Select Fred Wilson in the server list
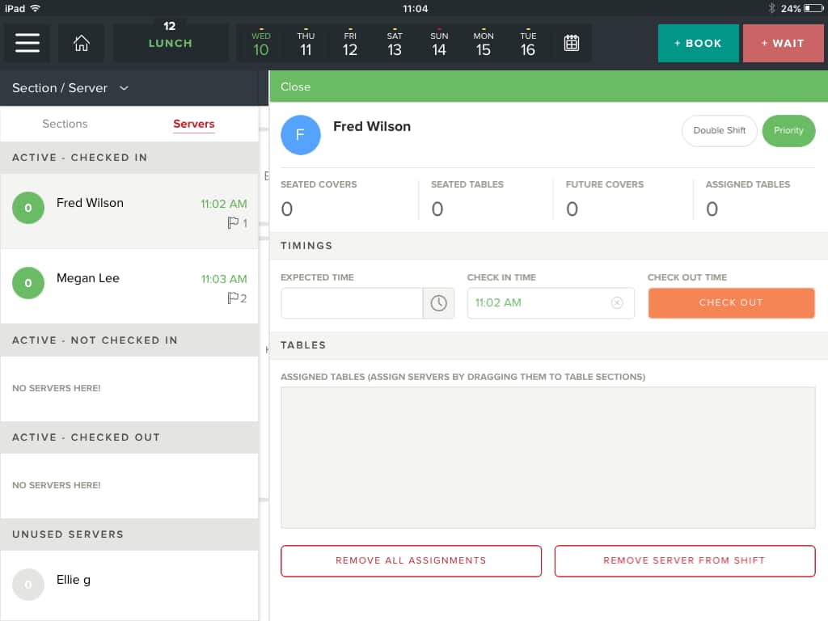The height and width of the screenshot is (621, 828). coord(129,211)
